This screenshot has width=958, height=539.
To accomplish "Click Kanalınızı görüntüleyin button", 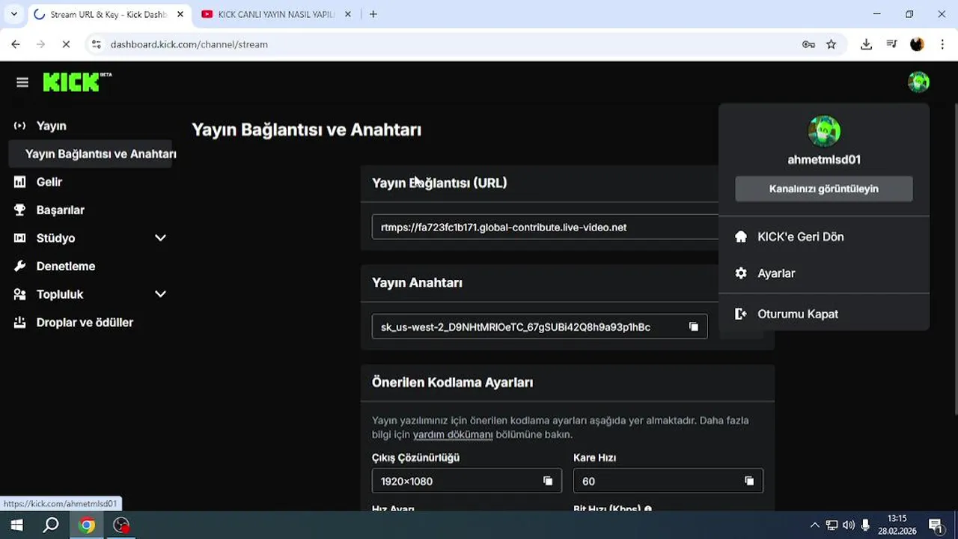I will point(824,189).
